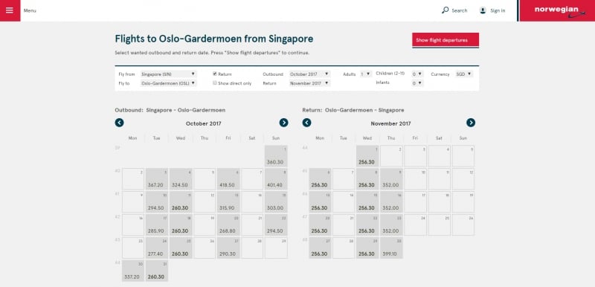Screen dimensions: 595x287
Task: Click the Show flight departures button
Action: 446,40
